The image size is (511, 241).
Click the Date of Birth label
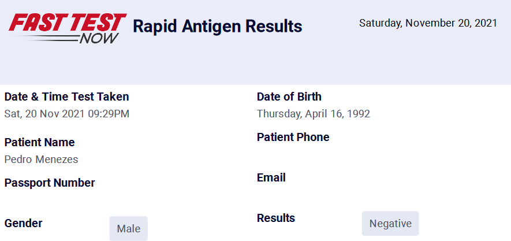coord(289,97)
